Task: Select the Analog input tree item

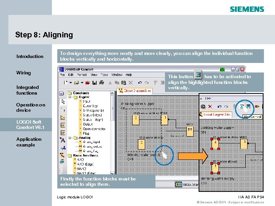Action: point(91,142)
